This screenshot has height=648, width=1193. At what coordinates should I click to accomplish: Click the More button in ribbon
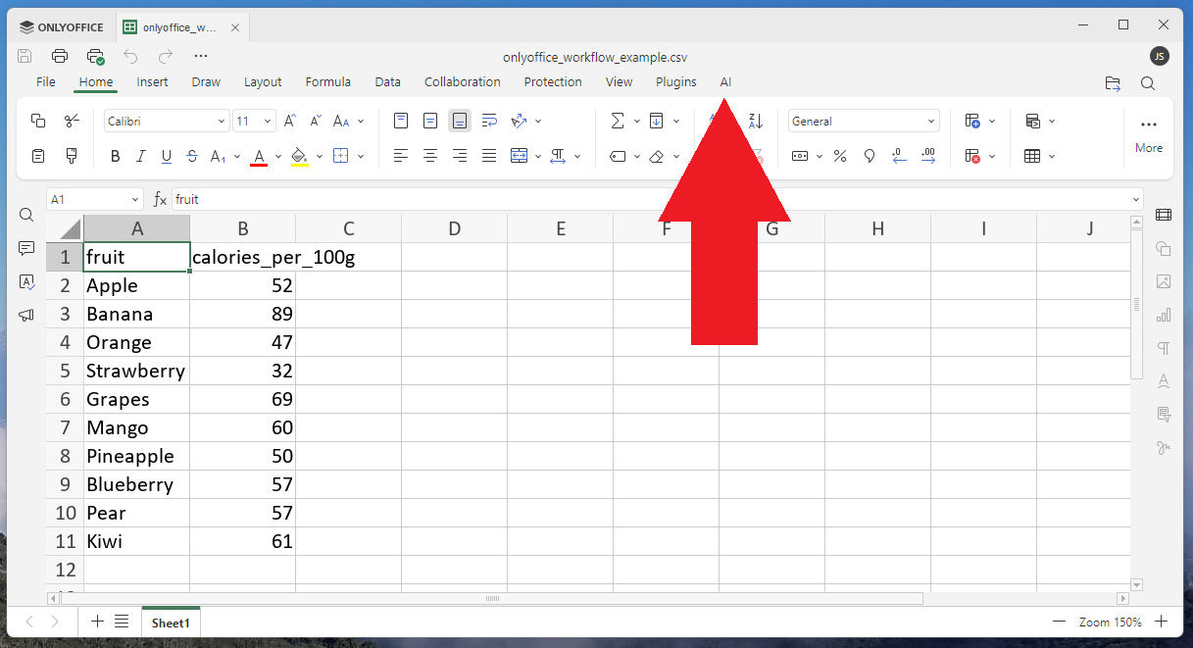(x=1148, y=134)
